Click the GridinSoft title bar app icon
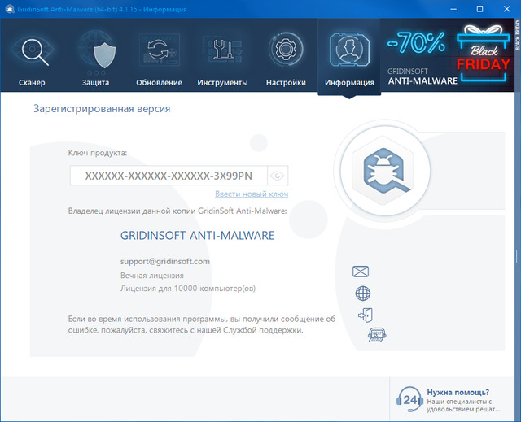This screenshot has height=422, width=521. [x=10, y=9]
